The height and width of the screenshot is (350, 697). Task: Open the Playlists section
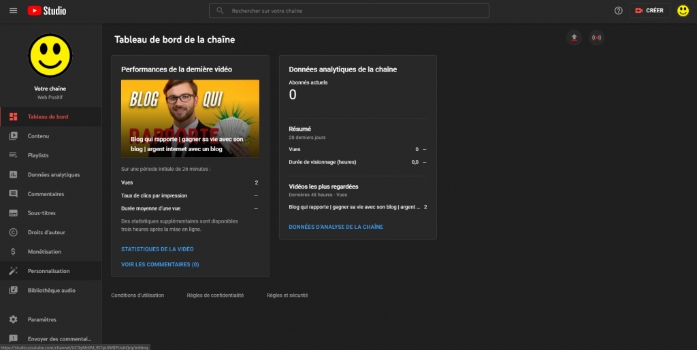point(38,155)
